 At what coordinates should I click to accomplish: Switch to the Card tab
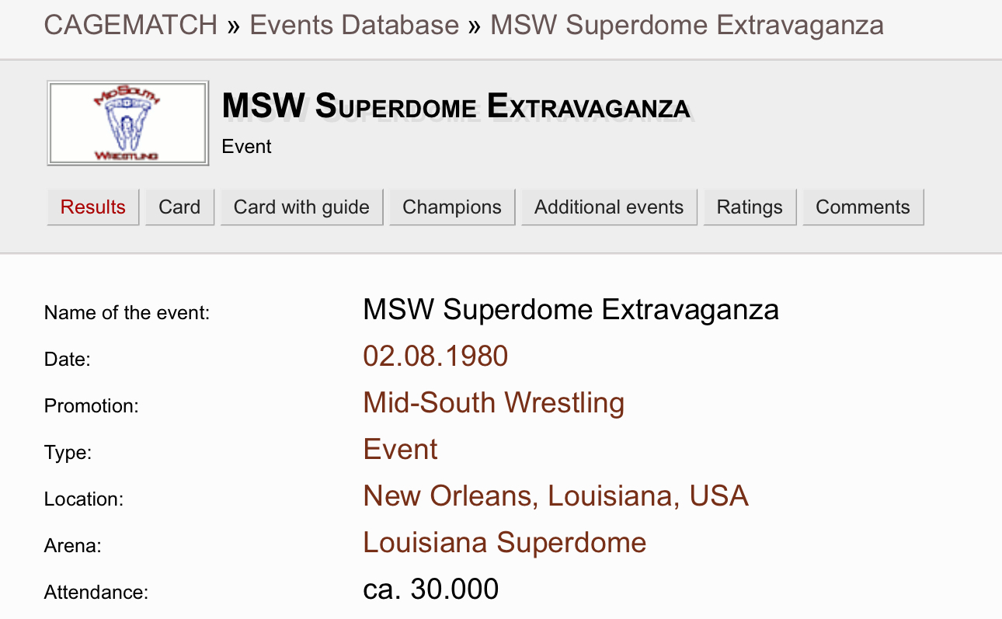point(179,207)
